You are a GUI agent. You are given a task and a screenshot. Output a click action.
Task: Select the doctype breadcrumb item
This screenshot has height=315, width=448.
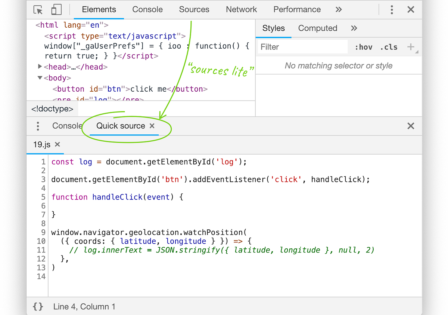pos(52,109)
